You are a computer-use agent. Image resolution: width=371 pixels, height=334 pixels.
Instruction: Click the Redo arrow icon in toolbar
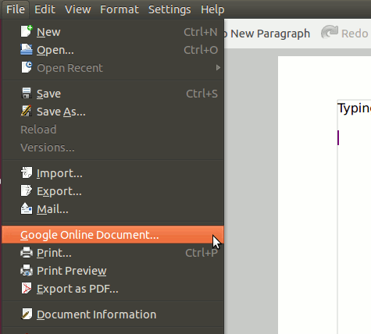coord(330,32)
